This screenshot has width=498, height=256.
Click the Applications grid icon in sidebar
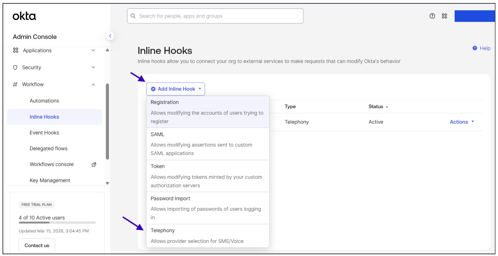16,50
